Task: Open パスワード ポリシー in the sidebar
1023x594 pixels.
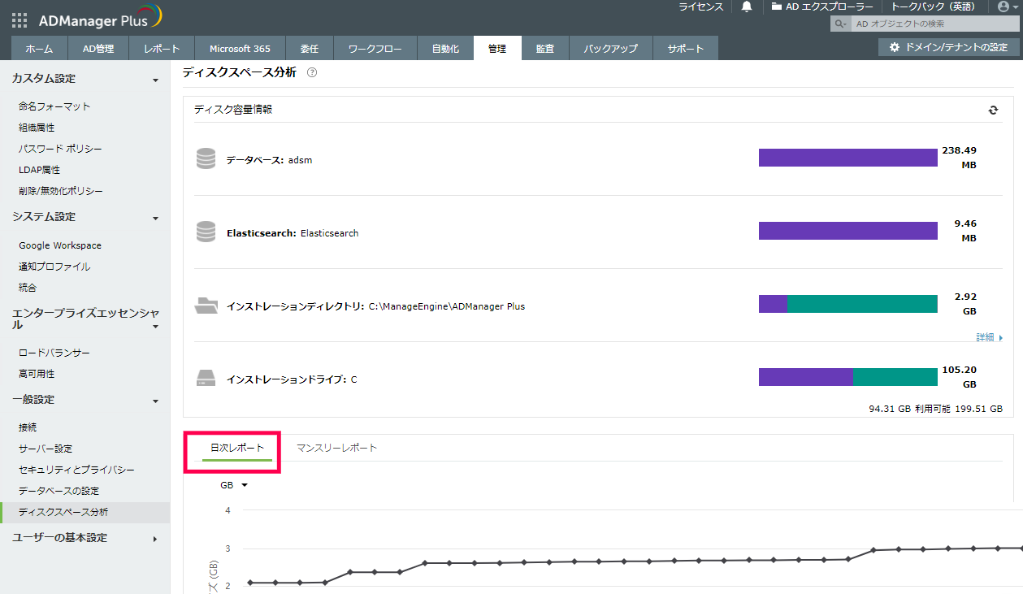Action: click(60, 149)
